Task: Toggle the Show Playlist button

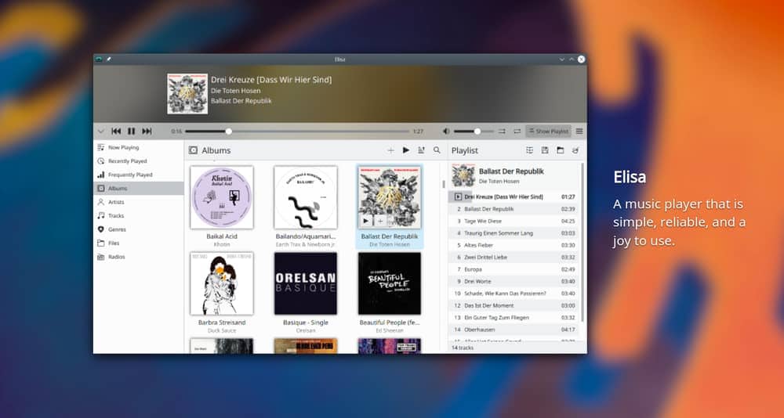Action: [548, 132]
